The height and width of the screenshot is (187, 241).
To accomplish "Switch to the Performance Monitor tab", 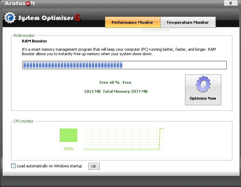I will (133, 22).
